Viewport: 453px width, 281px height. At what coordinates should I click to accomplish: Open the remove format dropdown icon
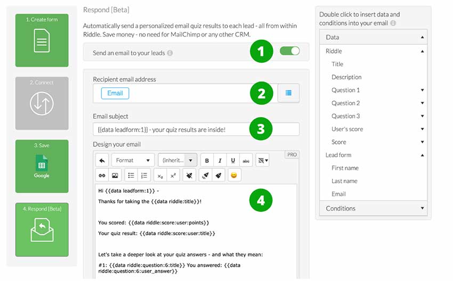click(x=262, y=160)
